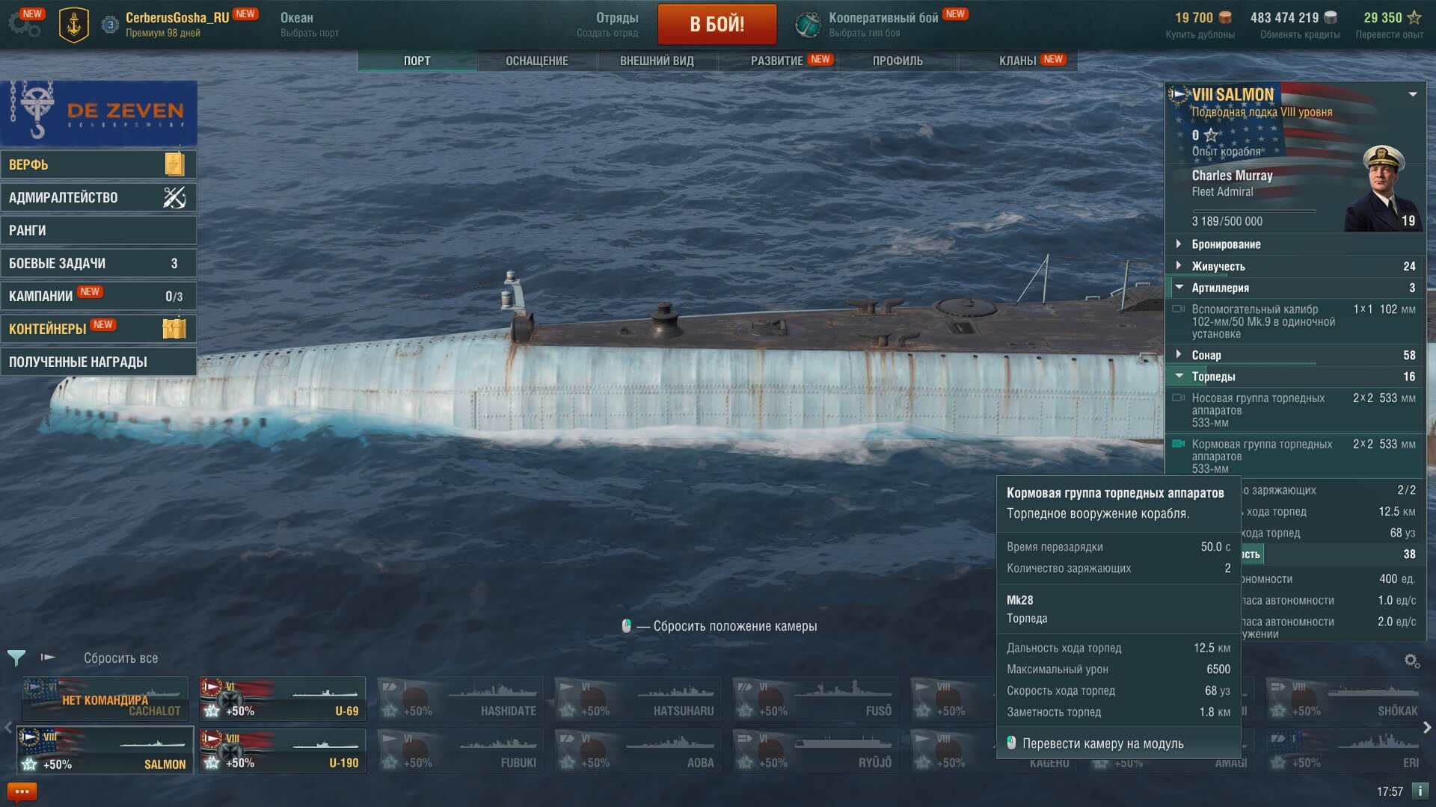Expand the Бронирование section
The image size is (1436, 807).
tap(1295, 244)
